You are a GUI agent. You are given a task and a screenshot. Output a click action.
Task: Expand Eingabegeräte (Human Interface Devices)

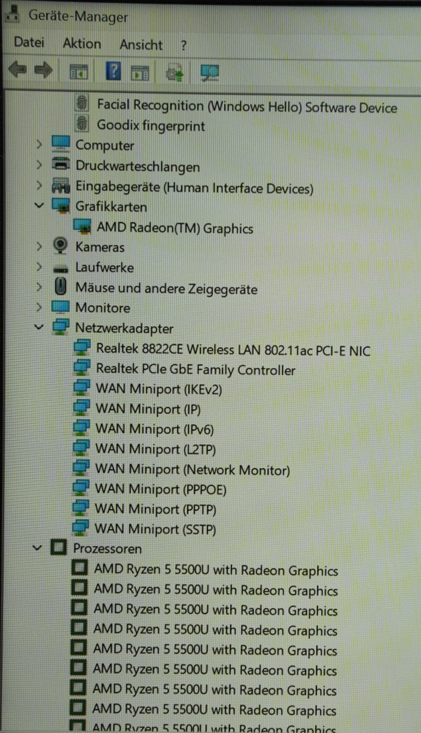[39, 185]
